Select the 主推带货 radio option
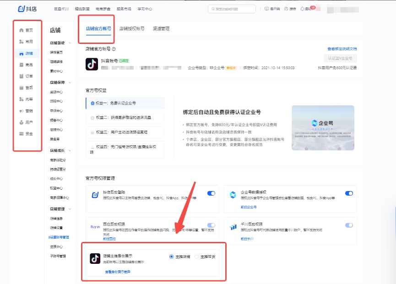396x284 pixels. [x=197, y=257]
